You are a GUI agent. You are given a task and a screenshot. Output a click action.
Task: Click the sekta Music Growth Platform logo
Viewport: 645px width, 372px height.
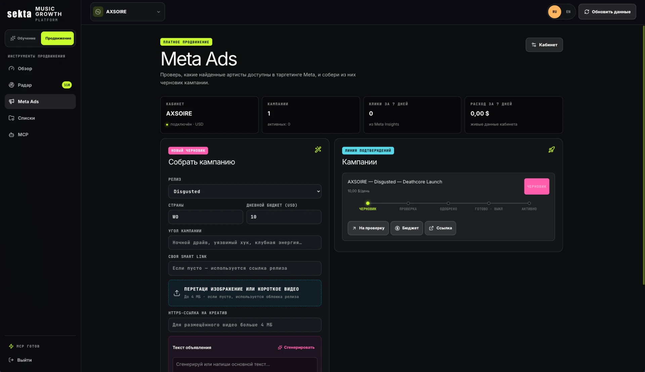click(x=35, y=14)
